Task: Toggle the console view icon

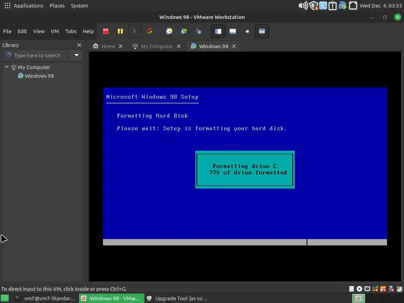Action: [x=262, y=31]
